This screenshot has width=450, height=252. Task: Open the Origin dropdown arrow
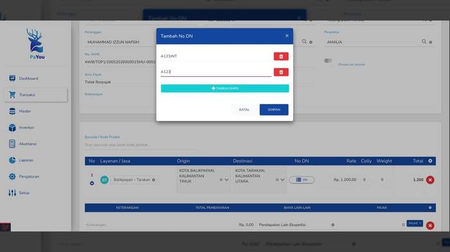pyautogui.click(x=226, y=180)
